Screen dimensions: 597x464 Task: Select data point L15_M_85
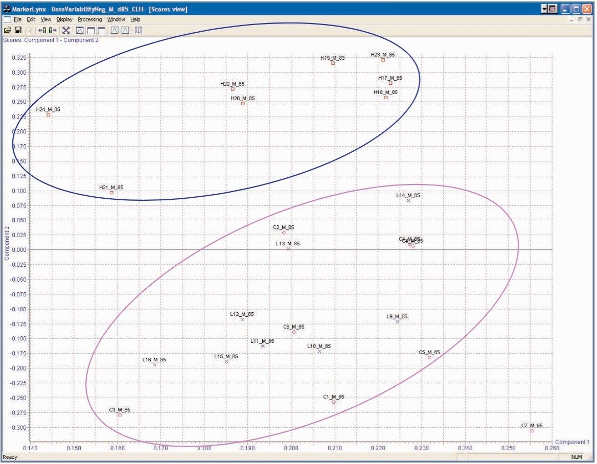(226, 362)
